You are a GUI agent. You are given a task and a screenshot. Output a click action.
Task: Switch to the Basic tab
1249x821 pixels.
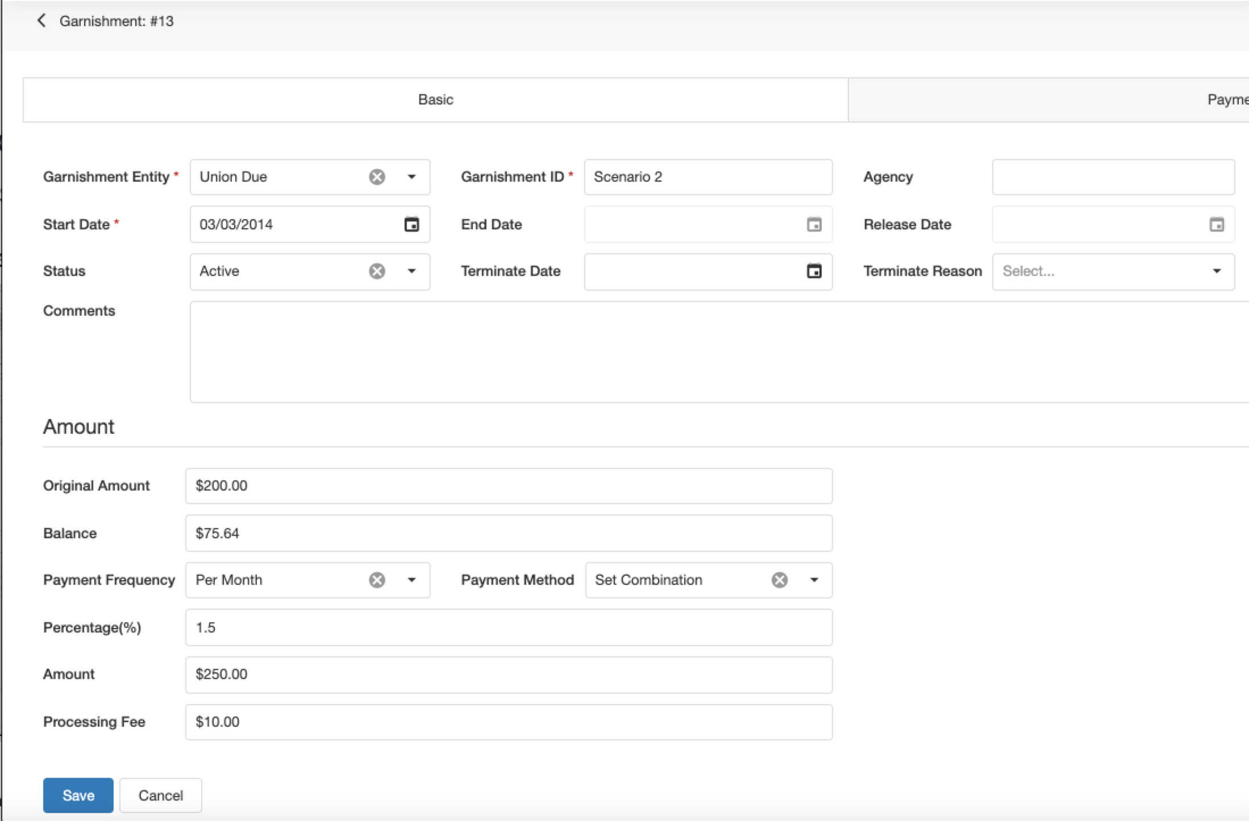coord(435,100)
